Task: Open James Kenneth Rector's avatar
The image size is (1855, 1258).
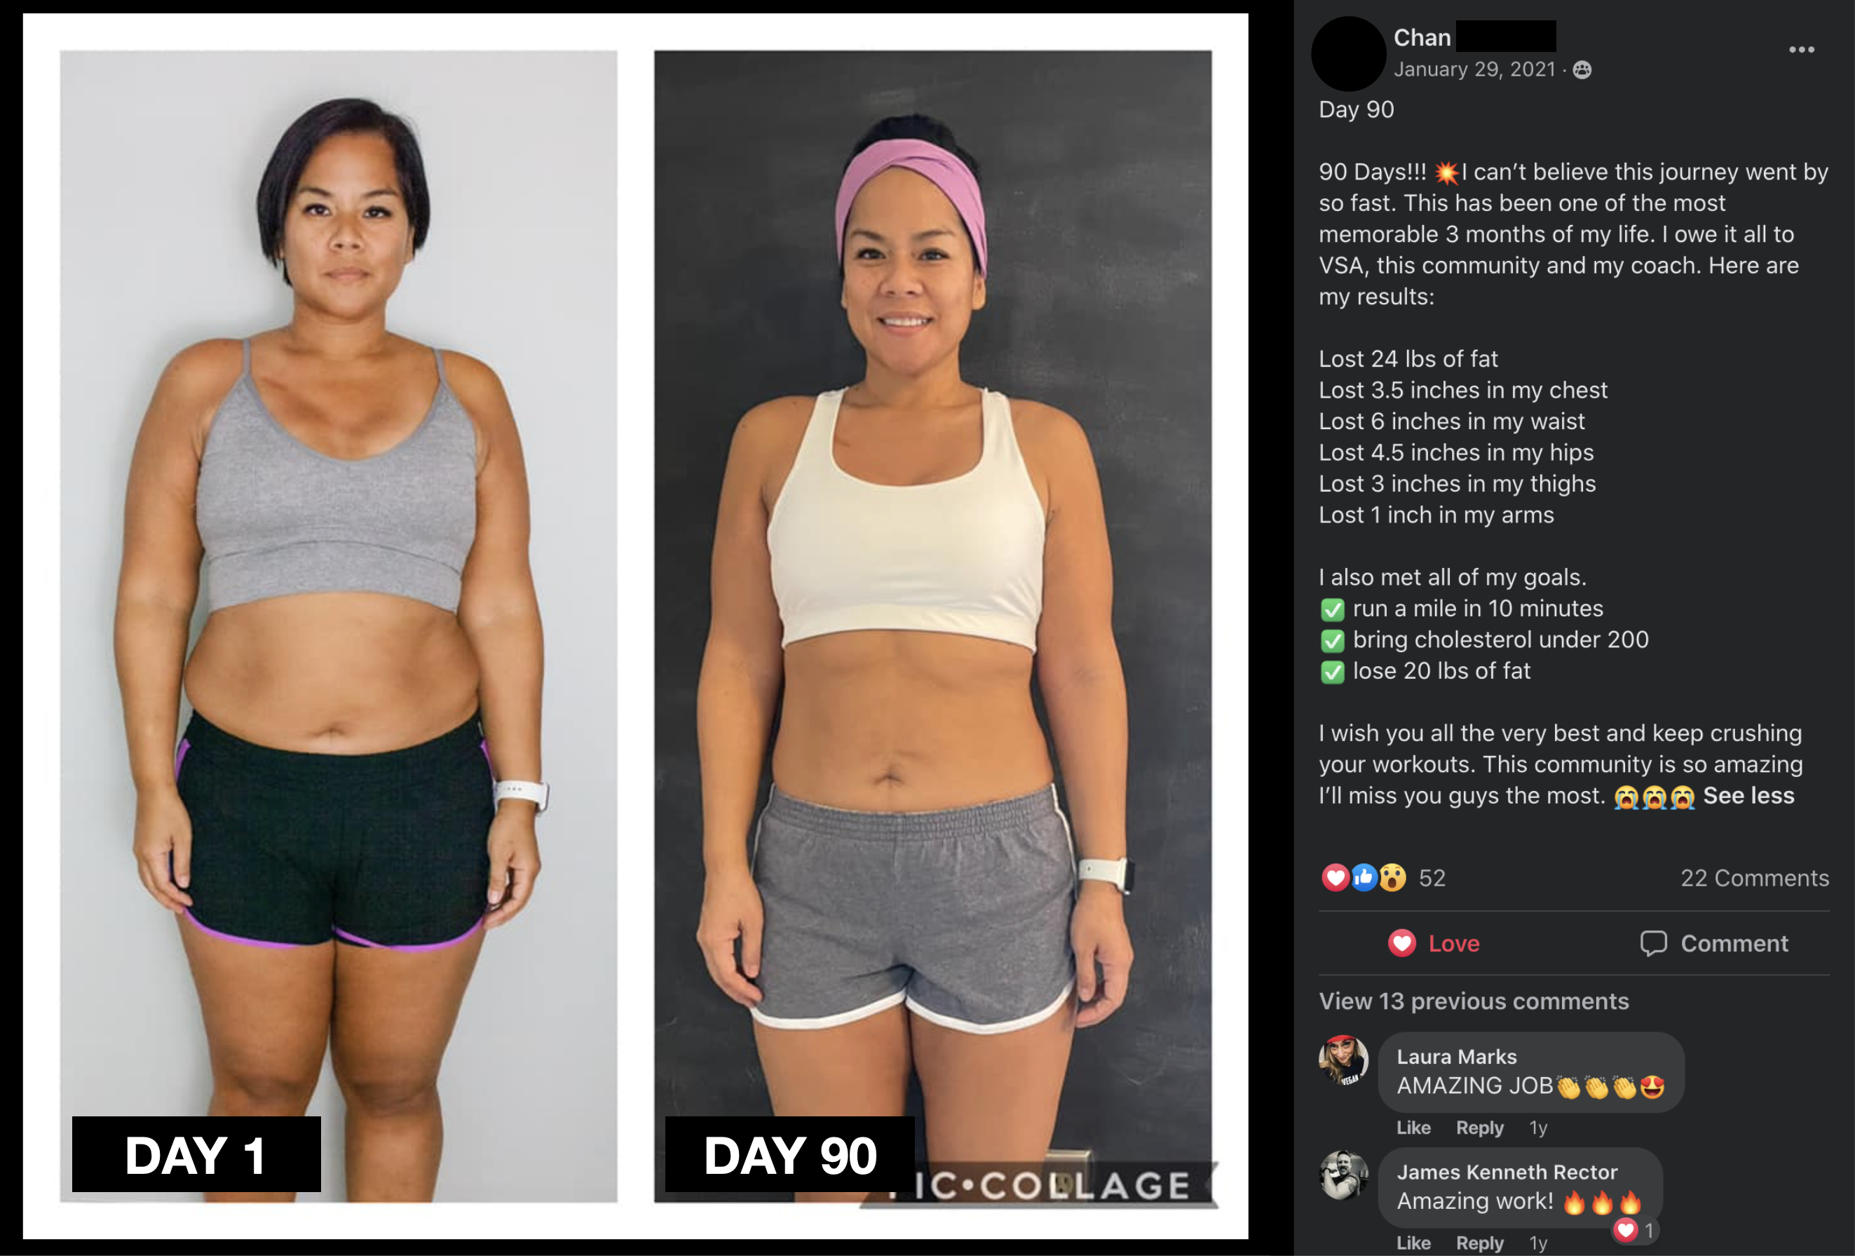Action: (x=1343, y=1175)
